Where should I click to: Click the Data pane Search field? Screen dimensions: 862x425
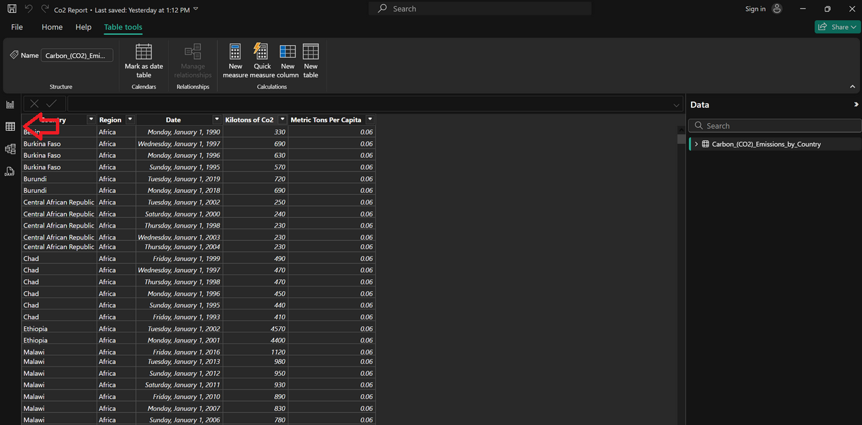774,126
